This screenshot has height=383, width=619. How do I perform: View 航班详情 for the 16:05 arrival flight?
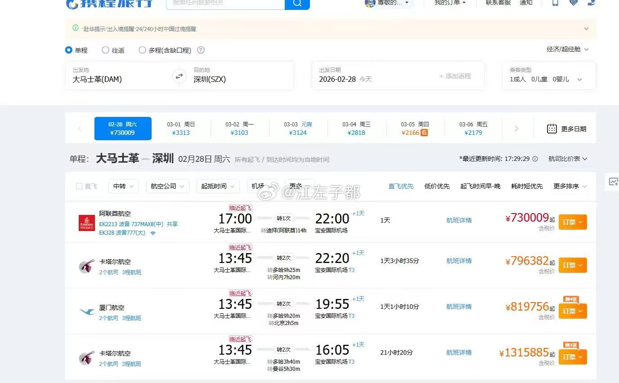coord(459,352)
